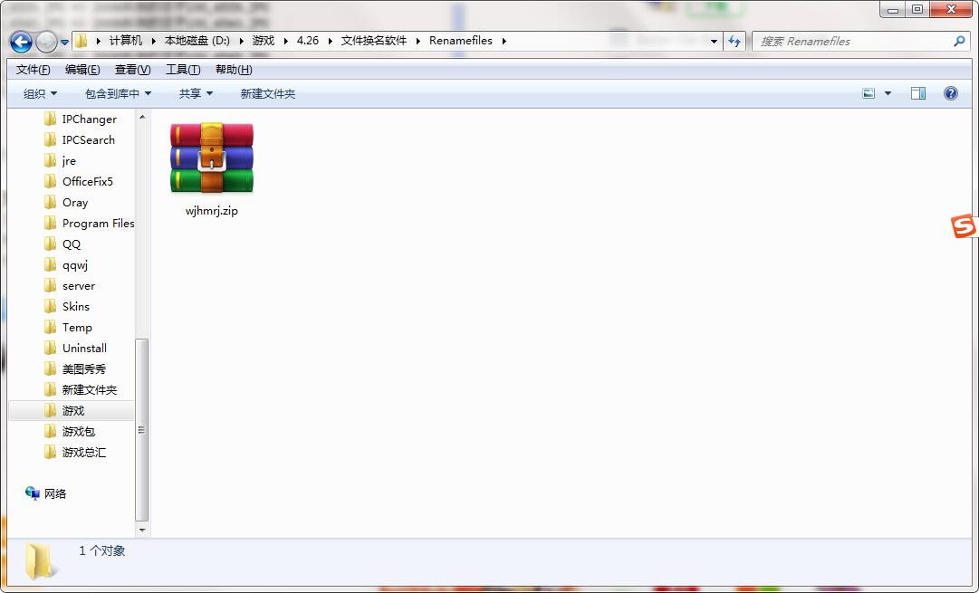Go back with the blue Back arrow

click(x=21, y=42)
